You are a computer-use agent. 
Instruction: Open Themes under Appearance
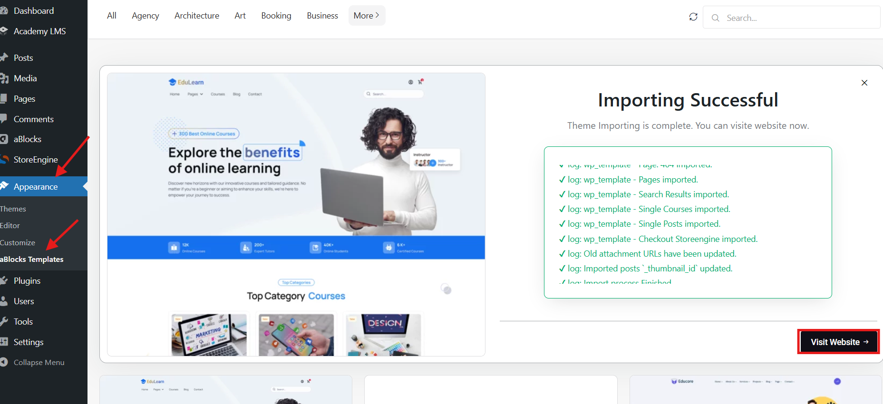[x=13, y=209]
